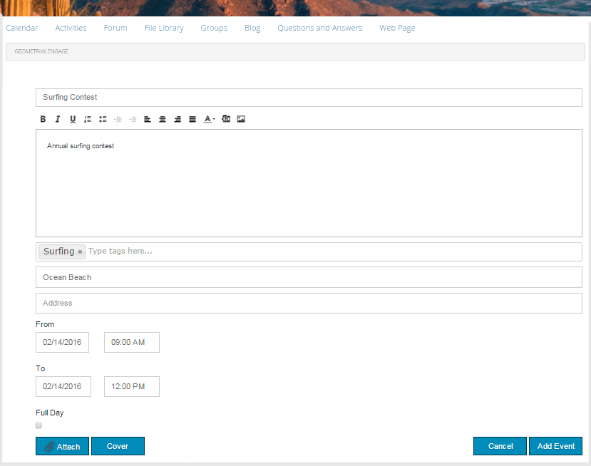Focus the Address input field
The width and height of the screenshot is (591, 466).
(x=309, y=303)
